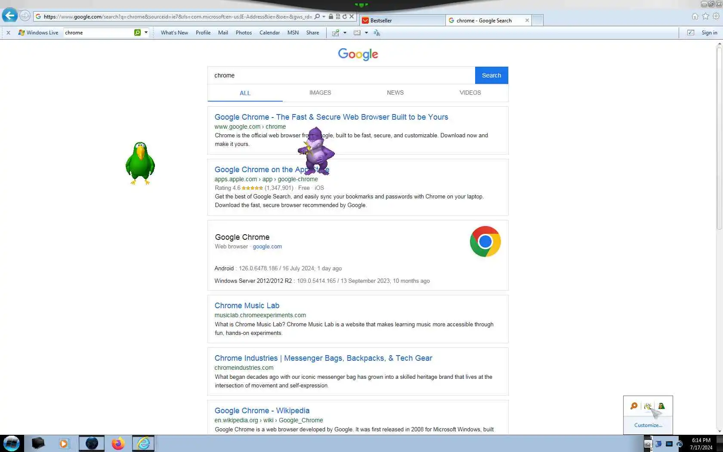
Task: Click the purple gorilla icon in tray popup
Action: tap(648, 406)
